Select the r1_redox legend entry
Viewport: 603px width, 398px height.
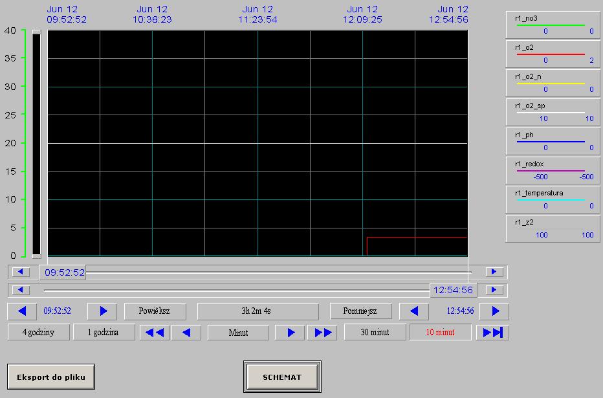[553, 170]
